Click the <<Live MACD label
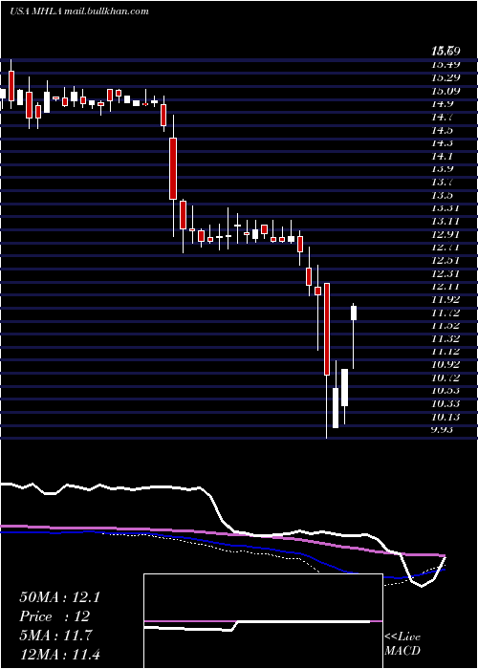This screenshot has height=669, width=478. pyautogui.click(x=402, y=644)
